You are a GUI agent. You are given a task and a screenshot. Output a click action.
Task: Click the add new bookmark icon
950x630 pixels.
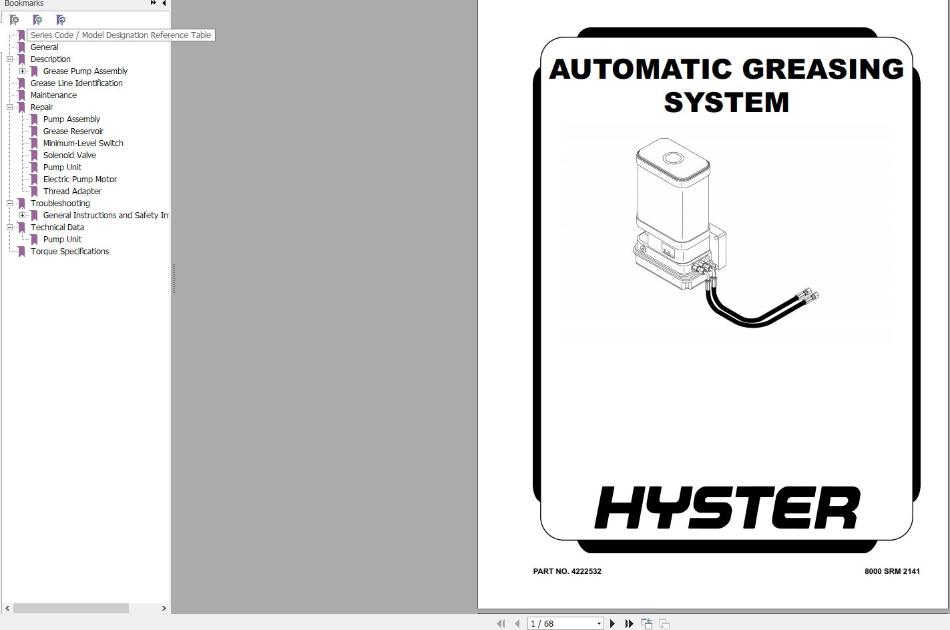coord(37,20)
